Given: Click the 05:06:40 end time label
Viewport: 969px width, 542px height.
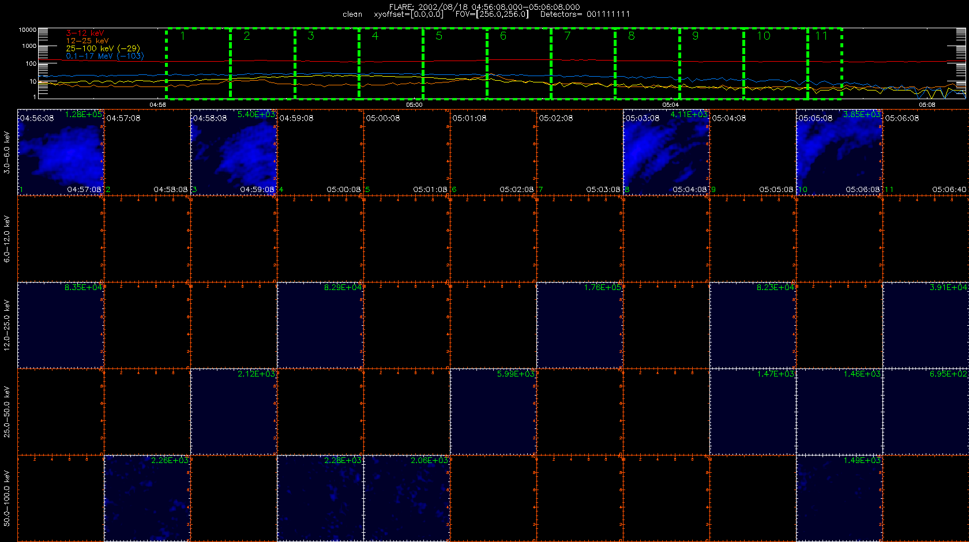Looking at the screenshot, I should 950,189.
